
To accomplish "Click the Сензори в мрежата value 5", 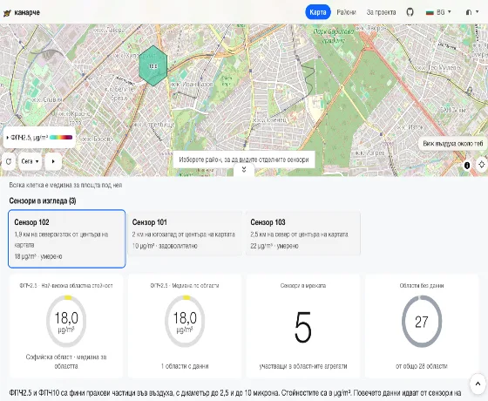I will (303, 327).
